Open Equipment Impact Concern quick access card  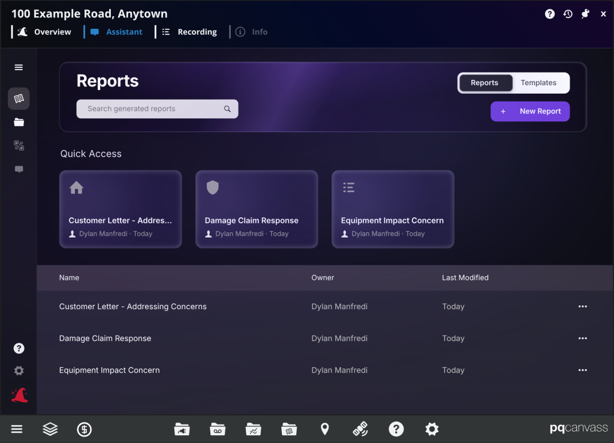(393, 209)
